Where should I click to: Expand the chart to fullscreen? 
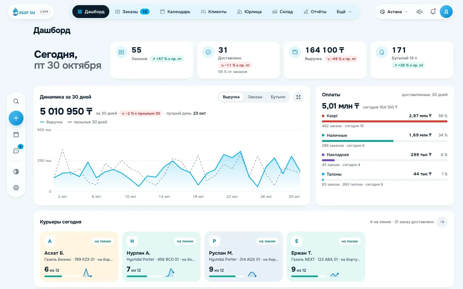(x=298, y=97)
